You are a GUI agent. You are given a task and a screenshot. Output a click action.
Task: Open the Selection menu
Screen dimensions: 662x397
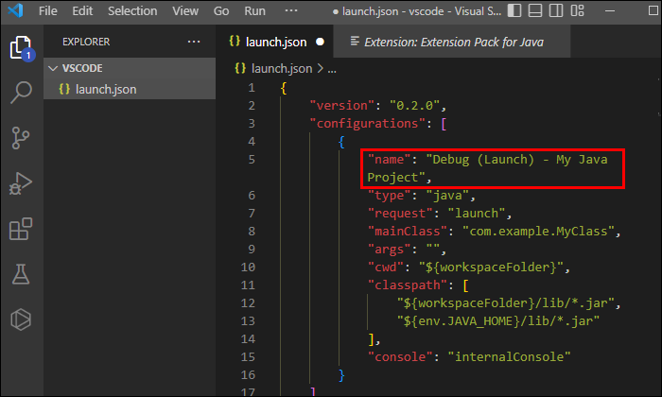(x=132, y=11)
